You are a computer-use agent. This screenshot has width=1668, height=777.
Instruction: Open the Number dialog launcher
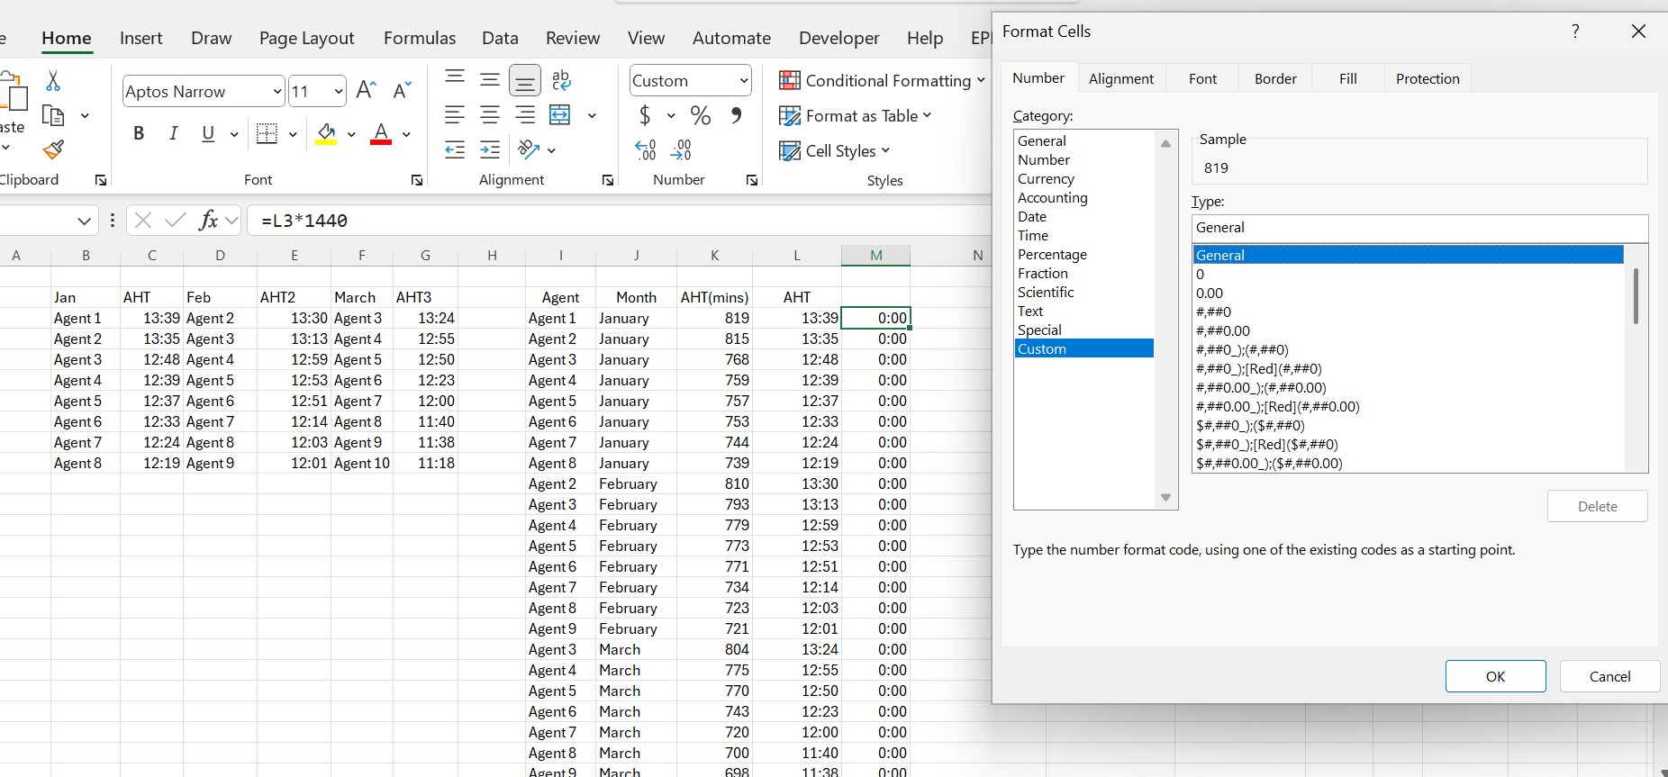click(x=752, y=180)
